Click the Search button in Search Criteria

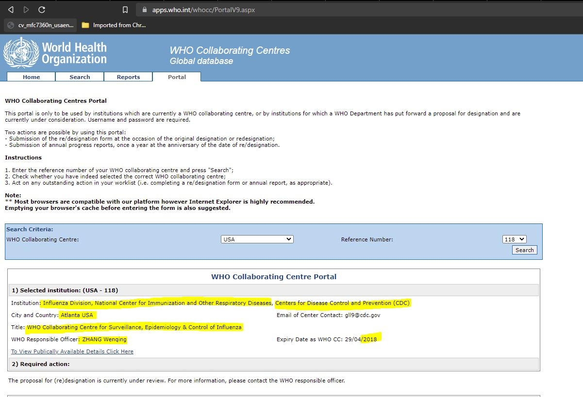524,250
